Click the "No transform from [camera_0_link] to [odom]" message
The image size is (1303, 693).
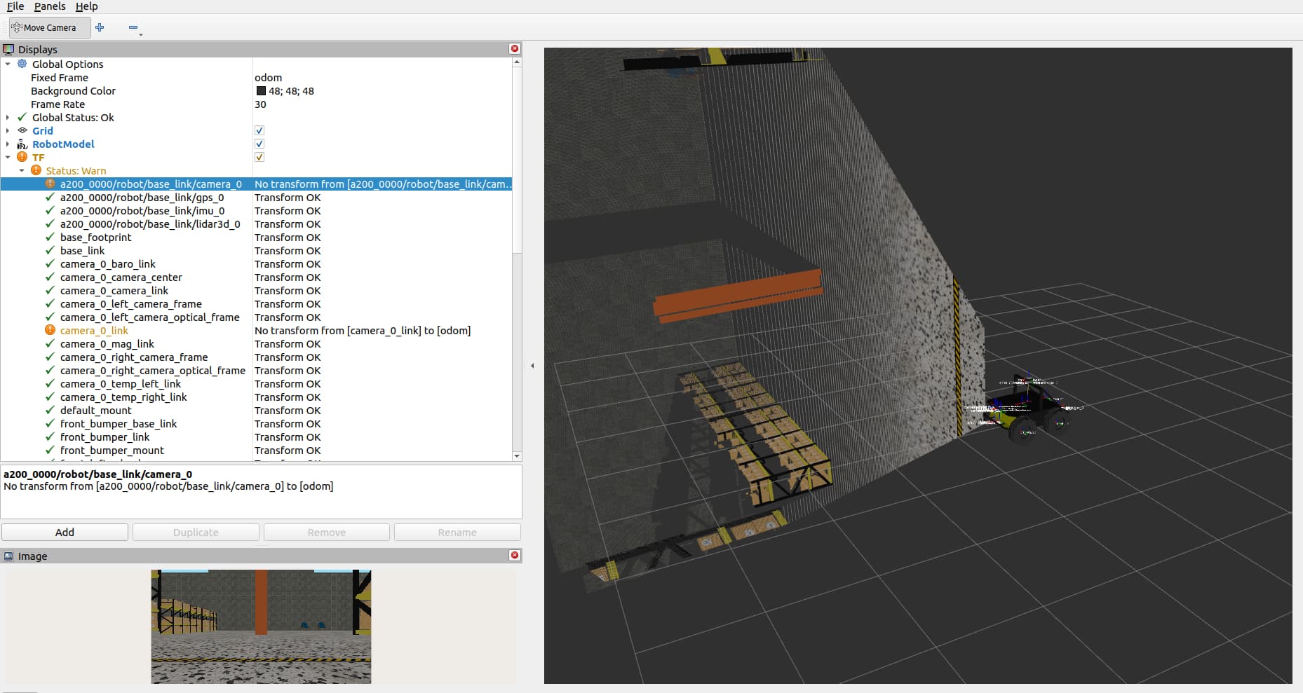tap(363, 330)
